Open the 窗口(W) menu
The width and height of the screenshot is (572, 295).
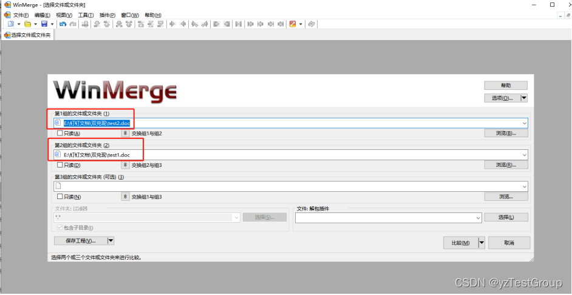130,15
